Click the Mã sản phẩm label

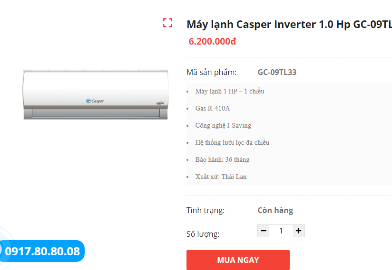211,73
